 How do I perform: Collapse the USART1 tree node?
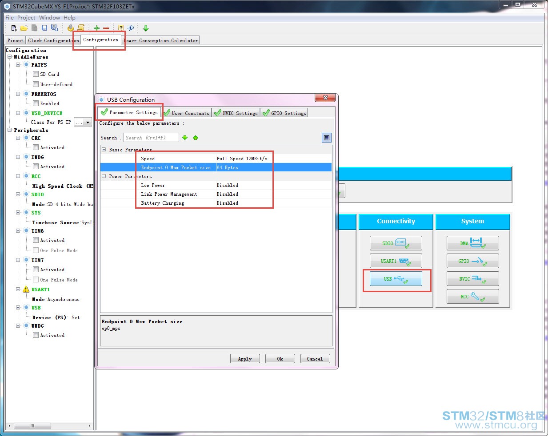[18, 289]
